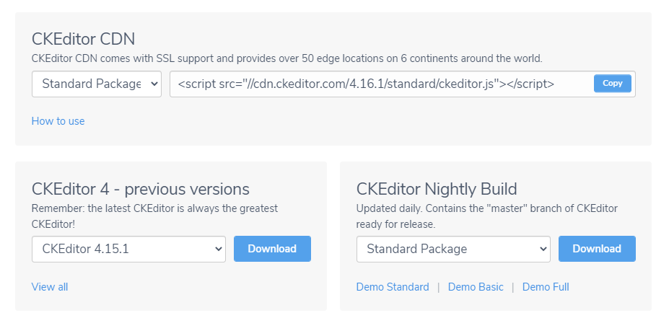Click the CDN SSL support description text
669x318 pixels.
(x=287, y=58)
